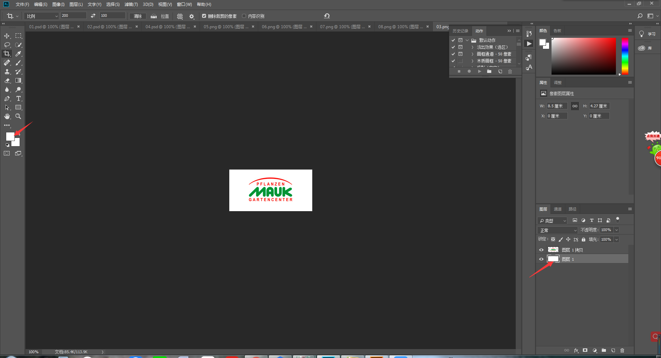Expand the 淡出效果 action

point(472,47)
